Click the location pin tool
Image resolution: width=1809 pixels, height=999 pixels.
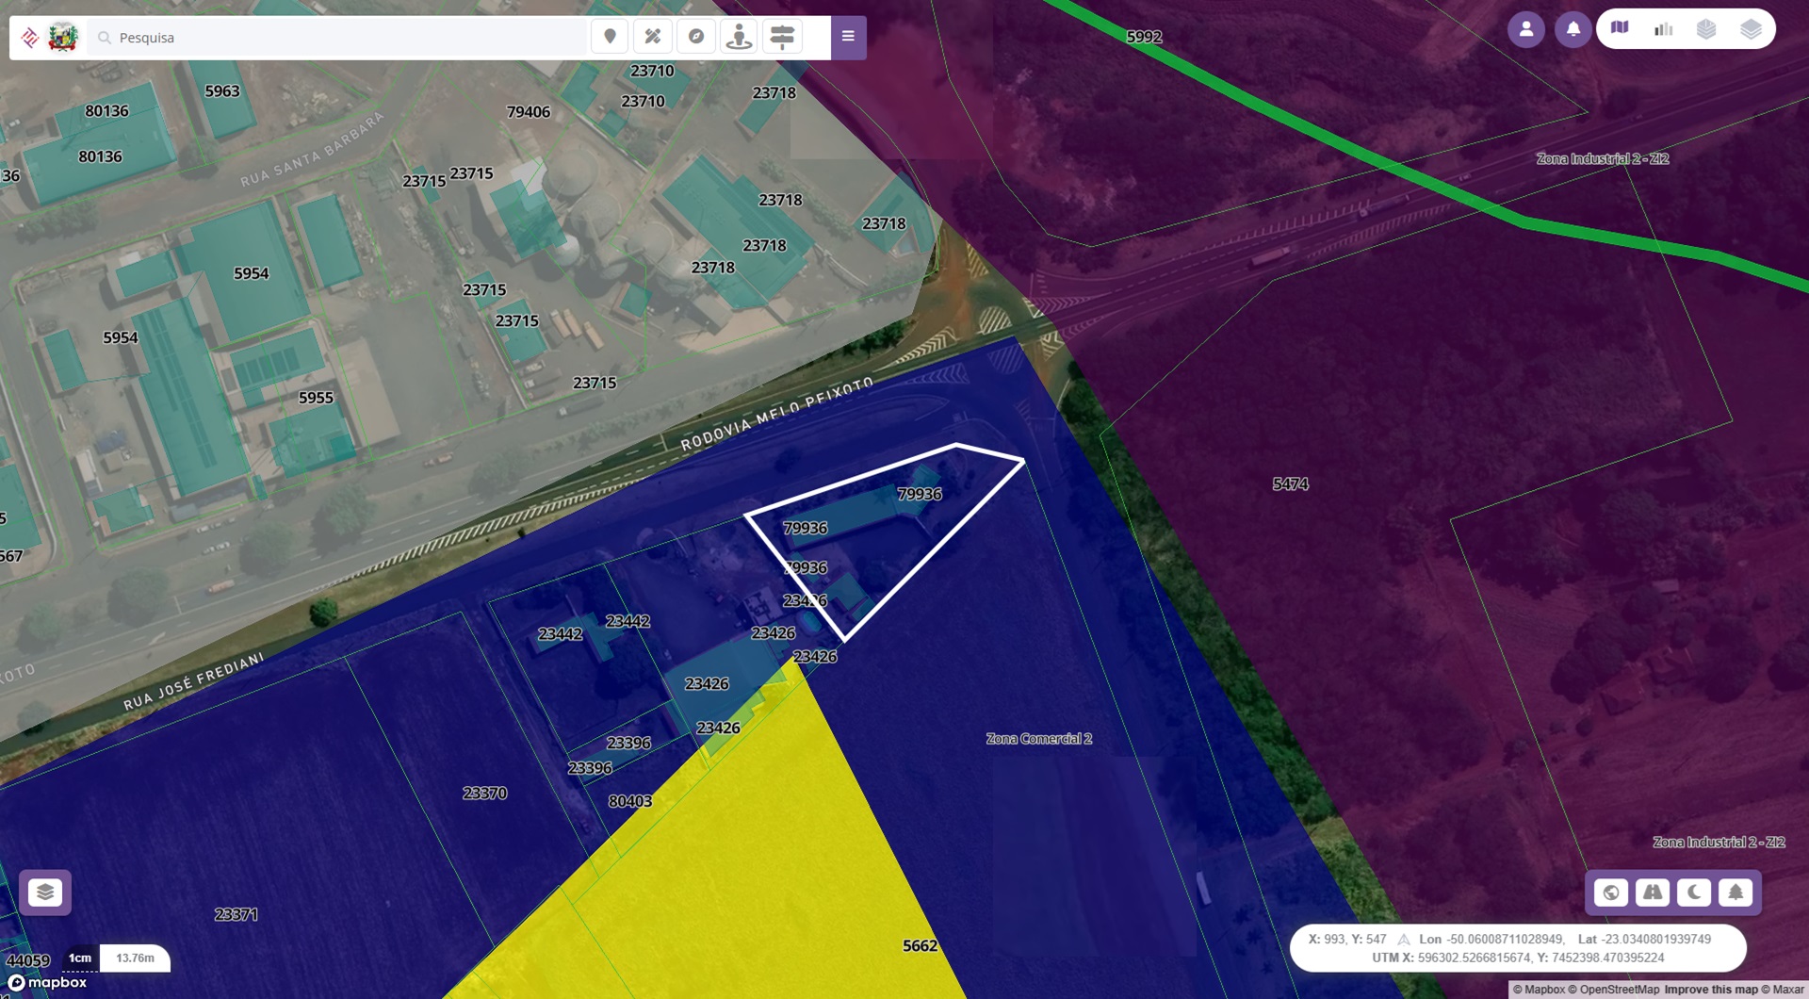610,37
